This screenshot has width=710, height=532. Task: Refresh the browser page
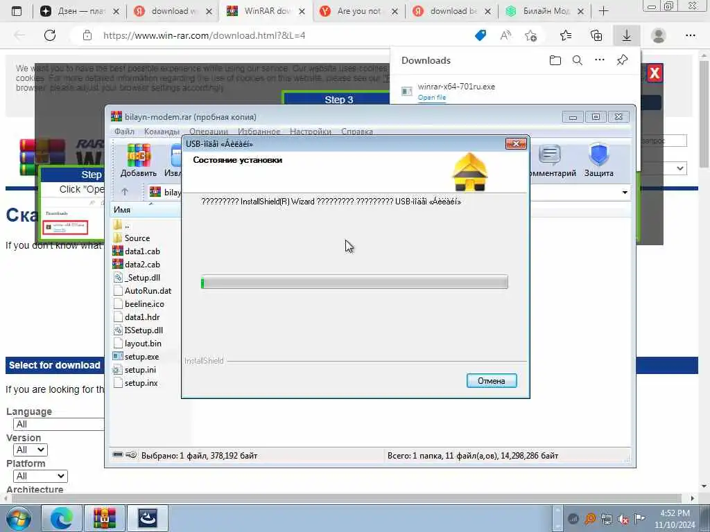[x=50, y=35]
